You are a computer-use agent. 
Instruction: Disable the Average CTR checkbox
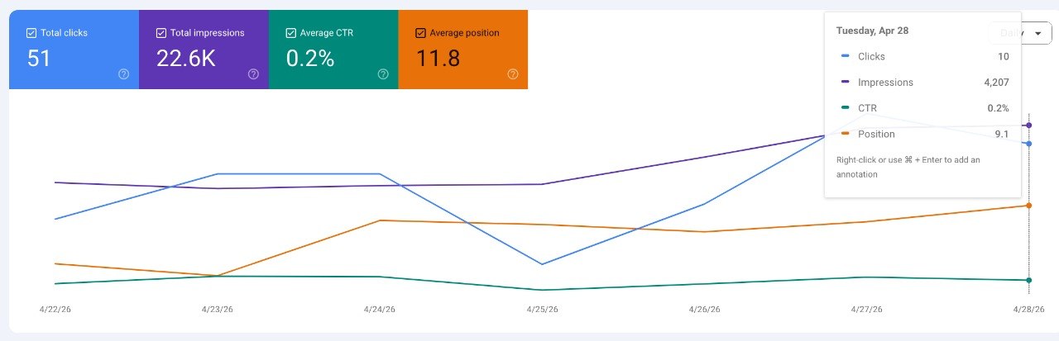coord(290,33)
